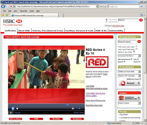The image size is (147, 125).
Task: Expand the Select hotline dropdown
Action: 129,103
